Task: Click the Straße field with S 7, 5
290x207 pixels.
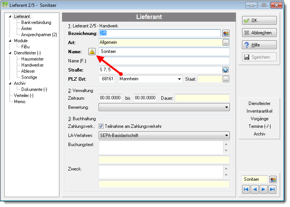Action: [x=161, y=70]
